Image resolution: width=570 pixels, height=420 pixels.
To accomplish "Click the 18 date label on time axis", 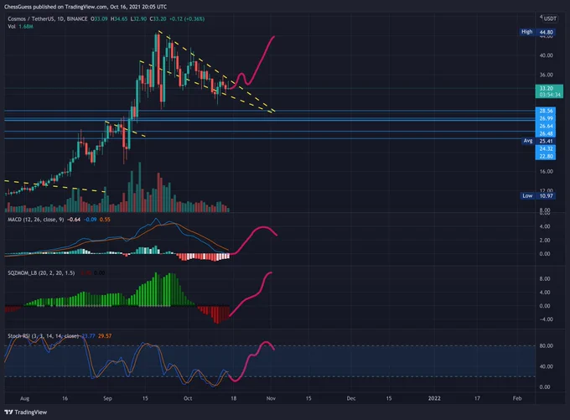I will pyautogui.click(x=233, y=398).
